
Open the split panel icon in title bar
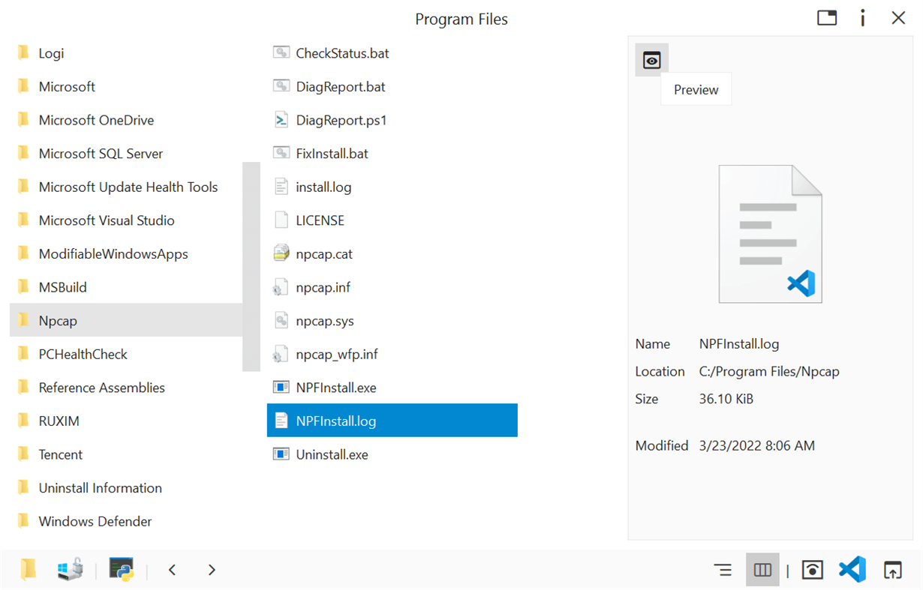tap(826, 17)
